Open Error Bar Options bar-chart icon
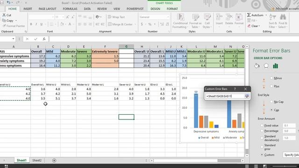 point(275,66)
